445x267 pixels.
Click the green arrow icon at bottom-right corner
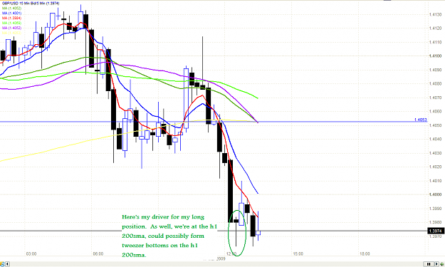coord(442,264)
